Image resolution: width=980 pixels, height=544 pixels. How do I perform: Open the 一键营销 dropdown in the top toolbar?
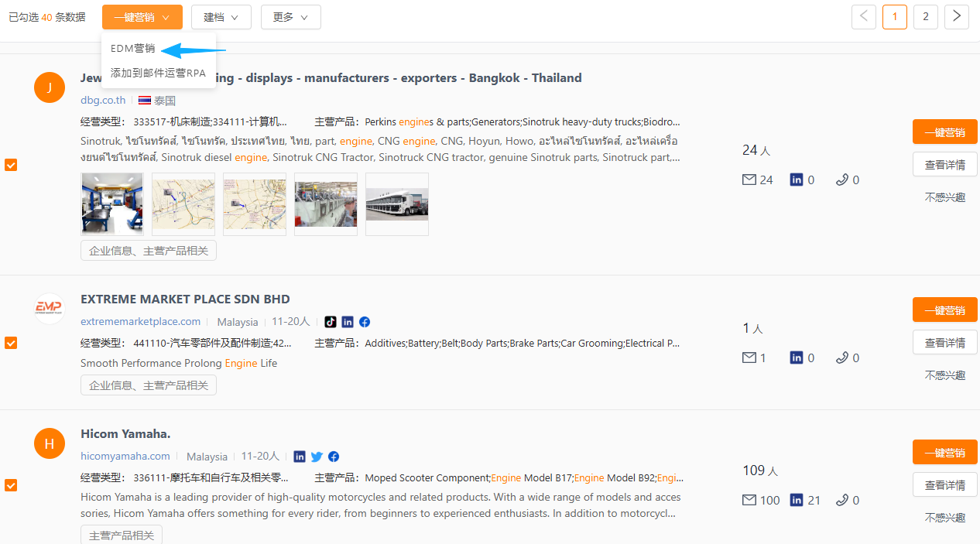pyautogui.click(x=142, y=17)
